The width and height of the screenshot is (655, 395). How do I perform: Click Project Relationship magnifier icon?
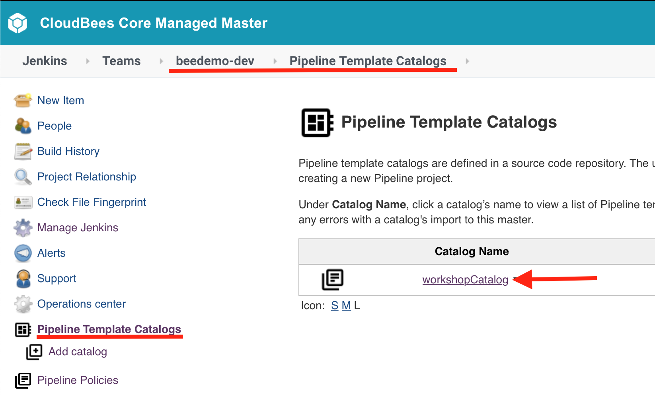click(23, 177)
